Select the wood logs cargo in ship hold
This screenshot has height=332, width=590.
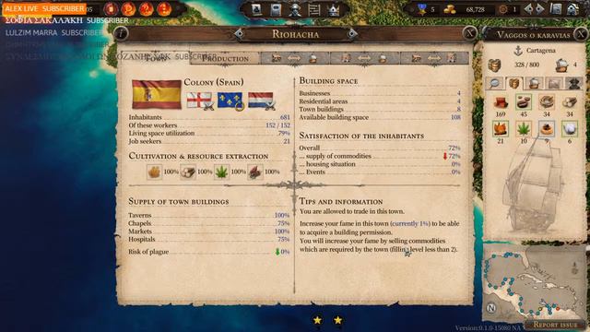click(x=570, y=102)
